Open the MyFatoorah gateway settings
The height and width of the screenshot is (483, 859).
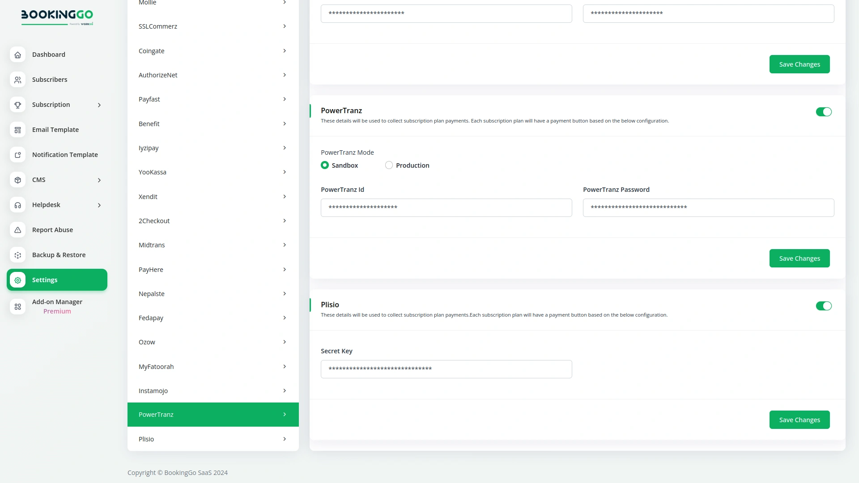(x=213, y=366)
